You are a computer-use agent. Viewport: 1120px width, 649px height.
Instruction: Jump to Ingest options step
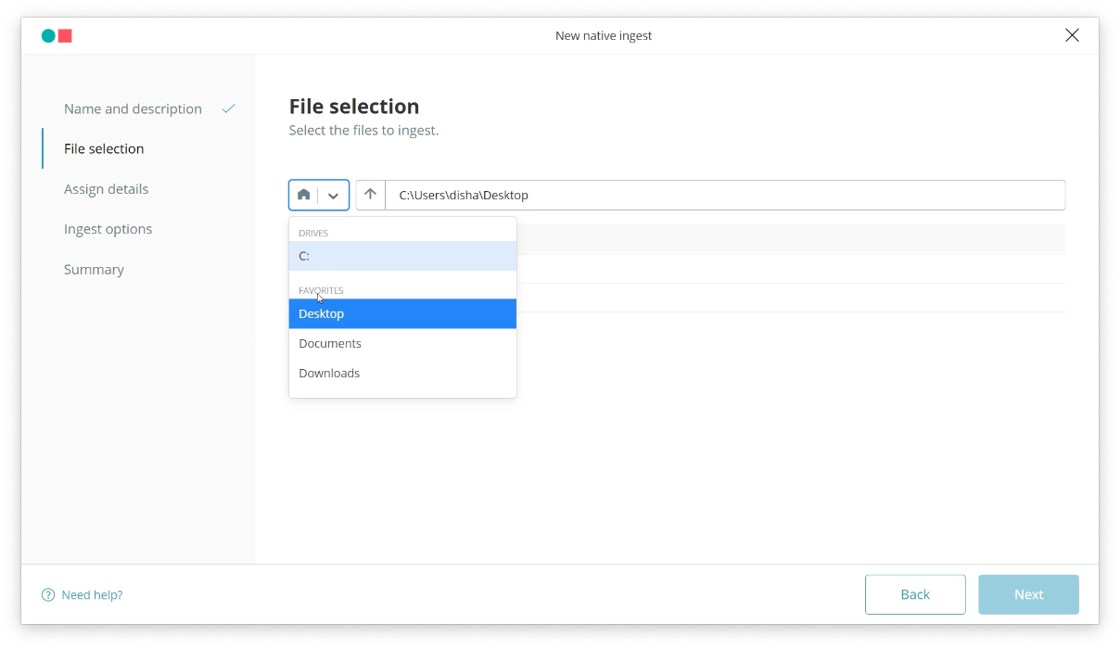[x=108, y=229]
